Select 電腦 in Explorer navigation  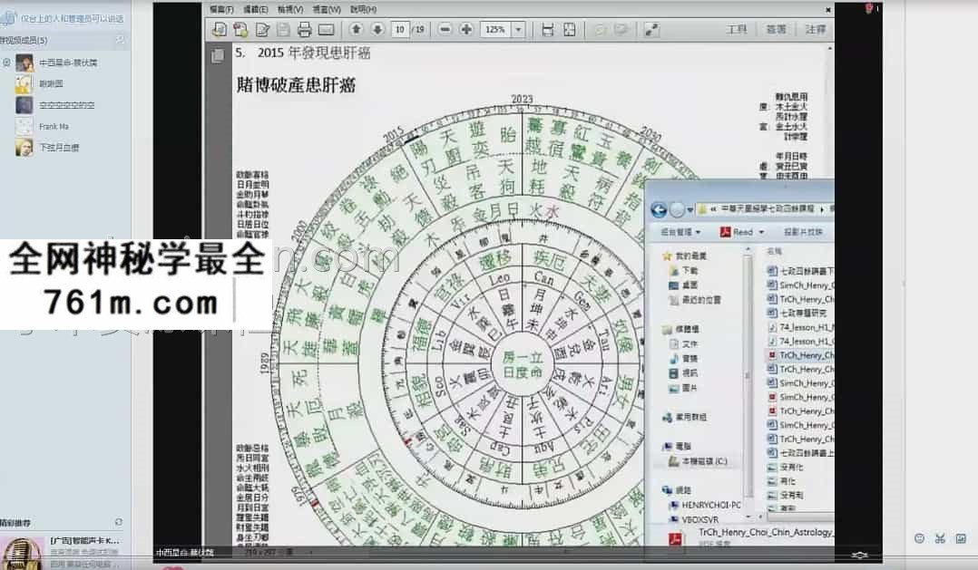tap(678, 446)
